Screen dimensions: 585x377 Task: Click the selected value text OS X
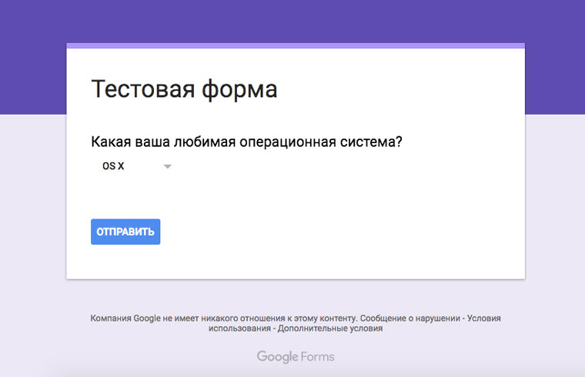(x=113, y=166)
